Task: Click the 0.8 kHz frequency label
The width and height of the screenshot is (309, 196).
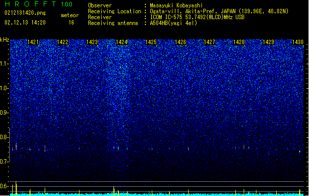Action: tap(4, 137)
